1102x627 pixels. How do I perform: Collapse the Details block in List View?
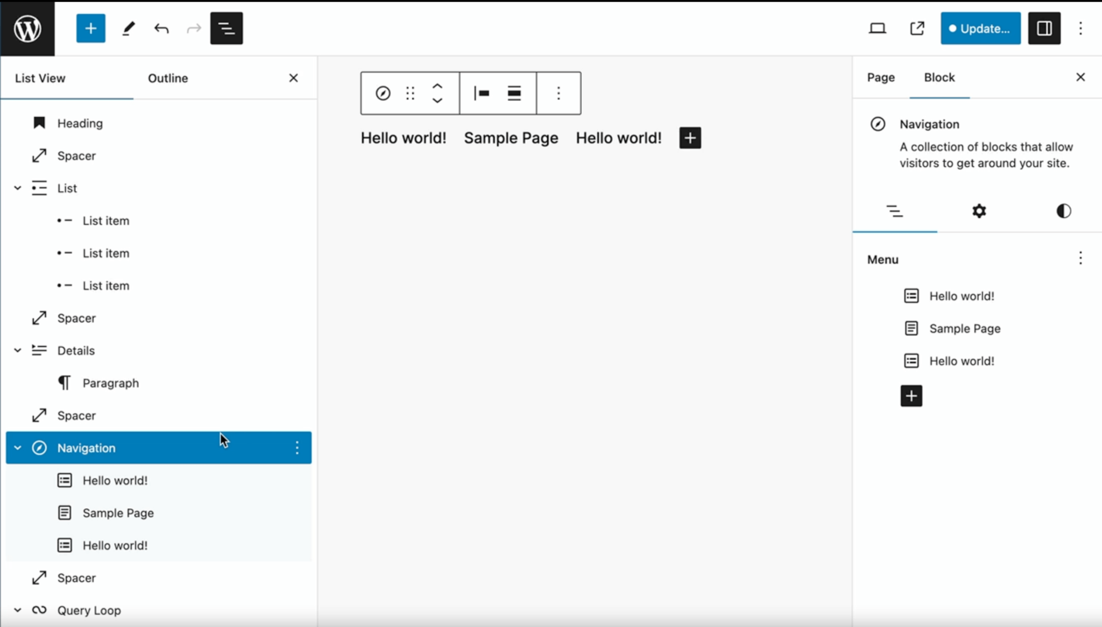coord(17,350)
